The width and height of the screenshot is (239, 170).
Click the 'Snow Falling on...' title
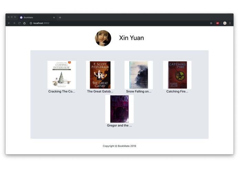139,92
